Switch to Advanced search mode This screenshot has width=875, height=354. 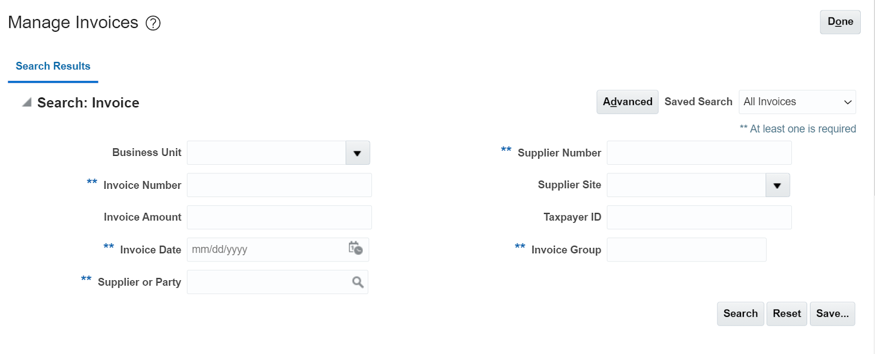[x=627, y=102]
